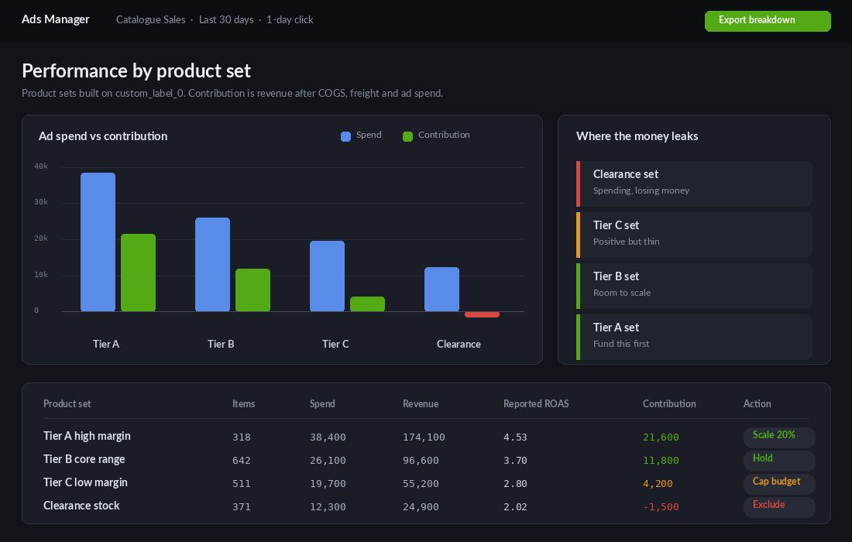Click the 55,200 revenue cell

click(x=421, y=484)
